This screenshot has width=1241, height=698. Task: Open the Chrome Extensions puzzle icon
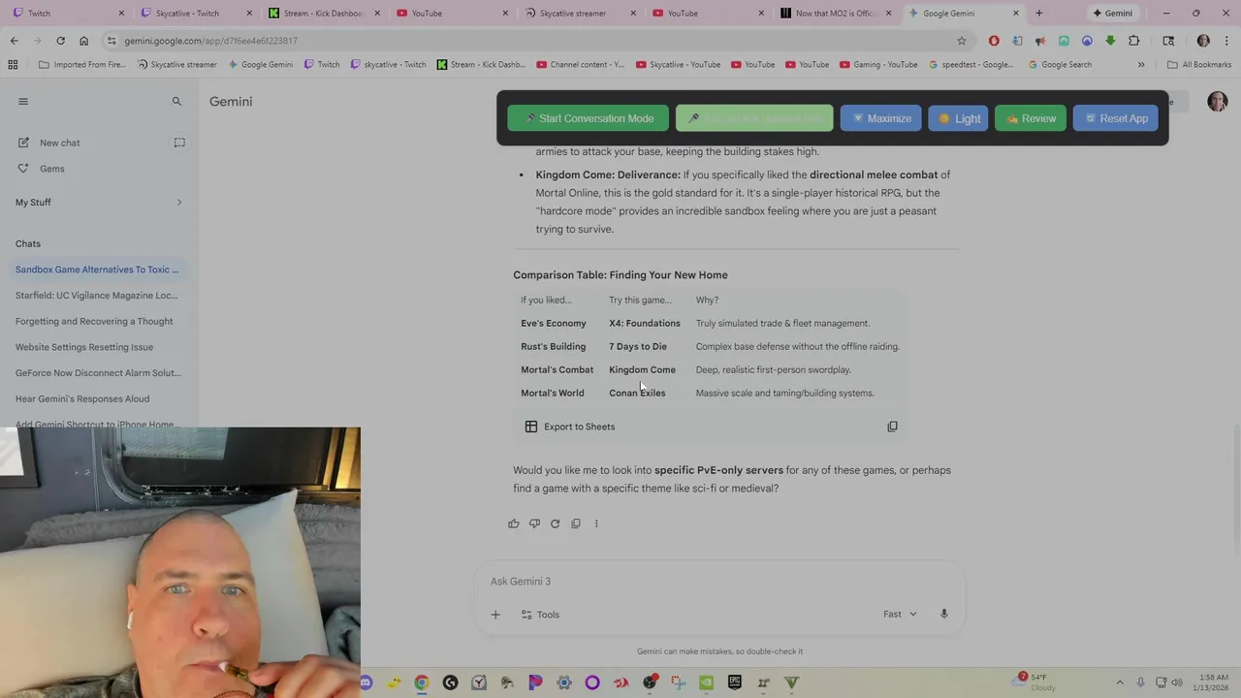[x=1133, y=41]
